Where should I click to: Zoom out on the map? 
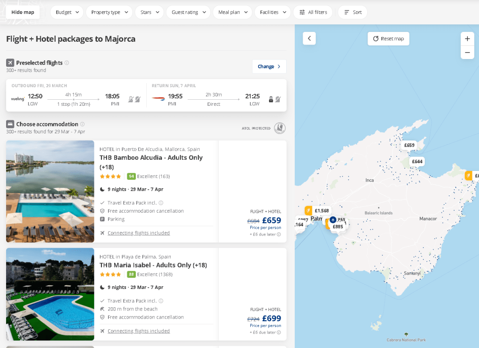pos(467,52)
